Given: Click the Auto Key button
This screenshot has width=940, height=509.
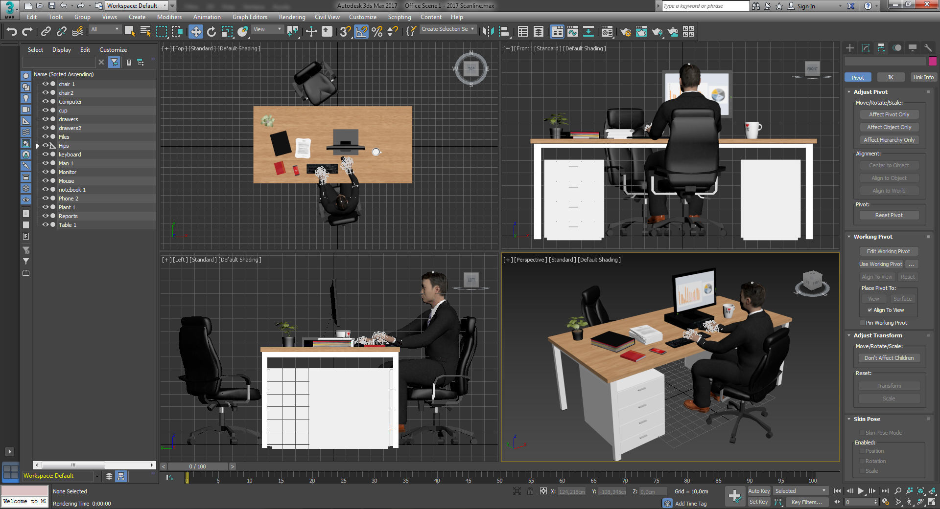Looking at the screenshot, I should pos(759,491).
